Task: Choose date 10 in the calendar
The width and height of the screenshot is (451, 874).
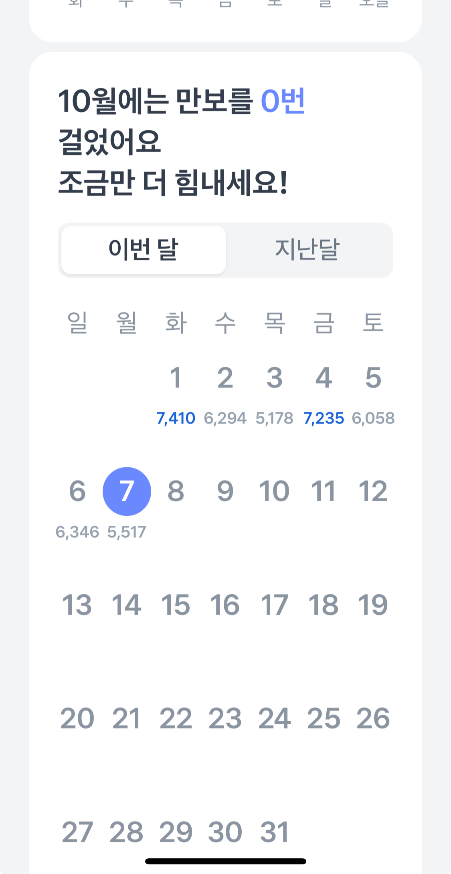Action: (x=275, y=491)
